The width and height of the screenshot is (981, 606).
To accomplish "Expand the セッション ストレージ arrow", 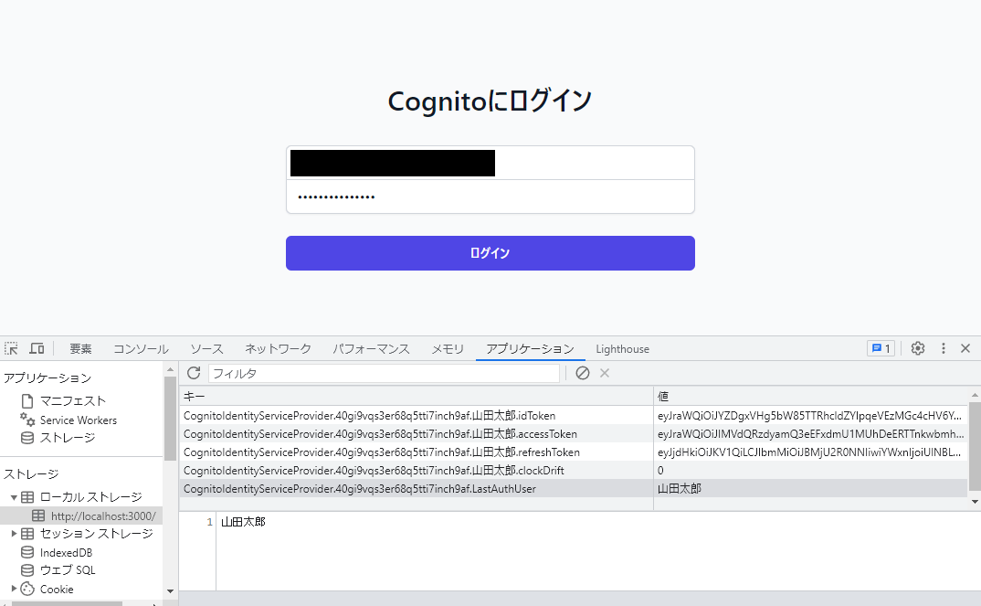I will 14,534.
